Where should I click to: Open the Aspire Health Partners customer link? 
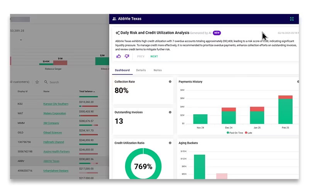(x=56, y=151)
